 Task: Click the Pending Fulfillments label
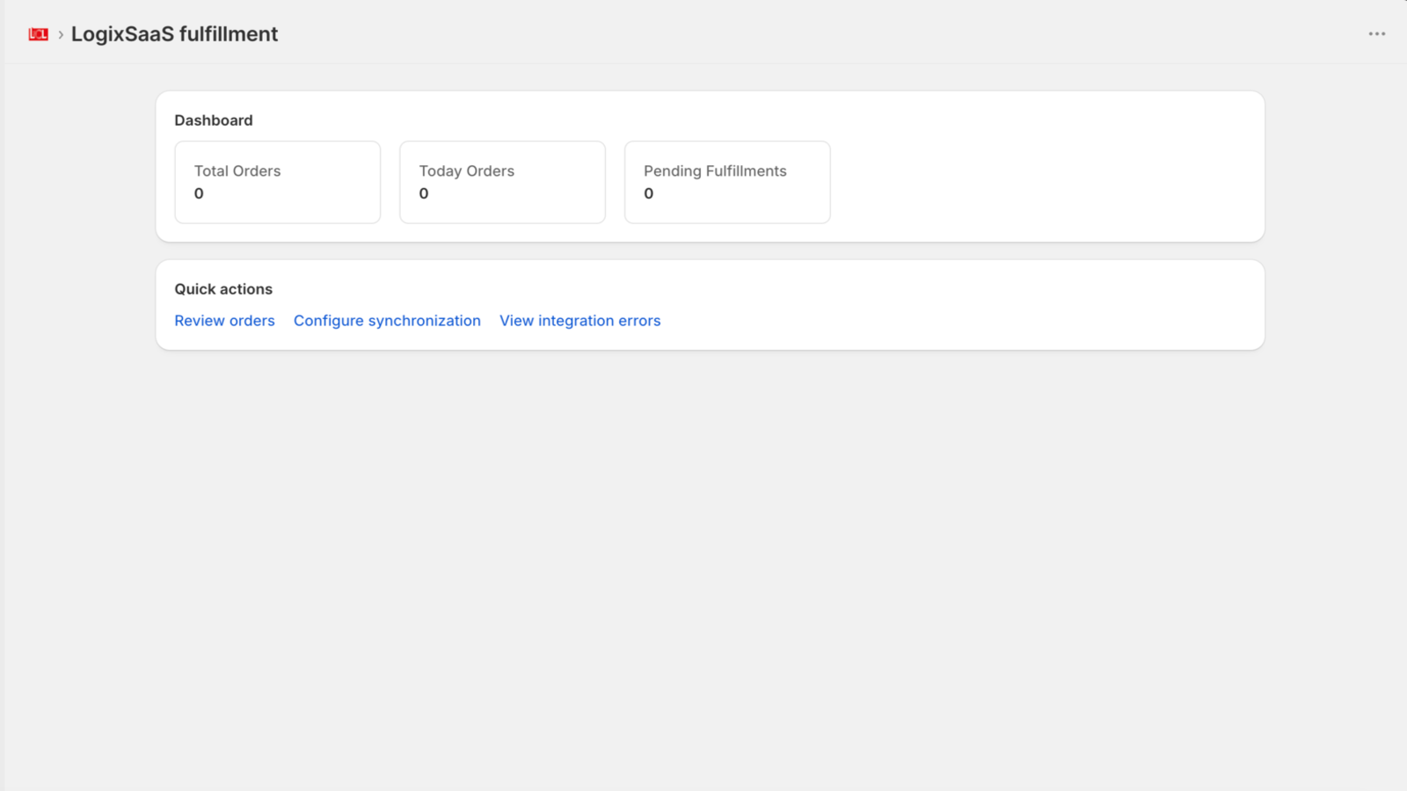pos(715,171)
